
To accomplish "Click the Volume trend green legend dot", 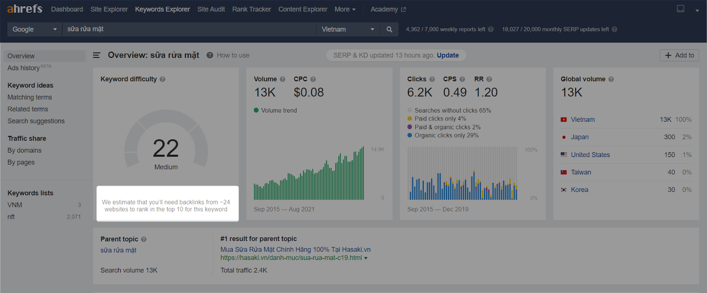I will (x=256, y=110).
